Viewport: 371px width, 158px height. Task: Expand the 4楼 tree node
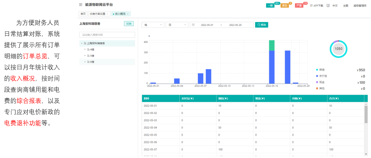(x=85, y=50)
